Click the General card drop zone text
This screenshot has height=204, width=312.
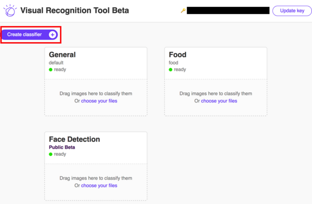[x=96, y=94]
